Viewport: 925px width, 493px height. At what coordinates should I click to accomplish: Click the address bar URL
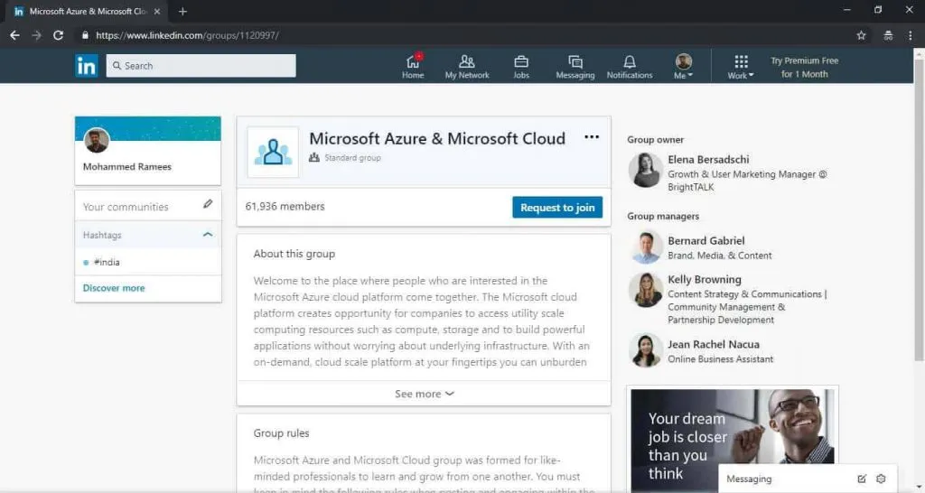(187, 35)
